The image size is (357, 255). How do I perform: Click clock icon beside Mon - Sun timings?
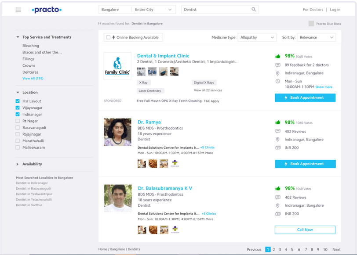point(278,81)
